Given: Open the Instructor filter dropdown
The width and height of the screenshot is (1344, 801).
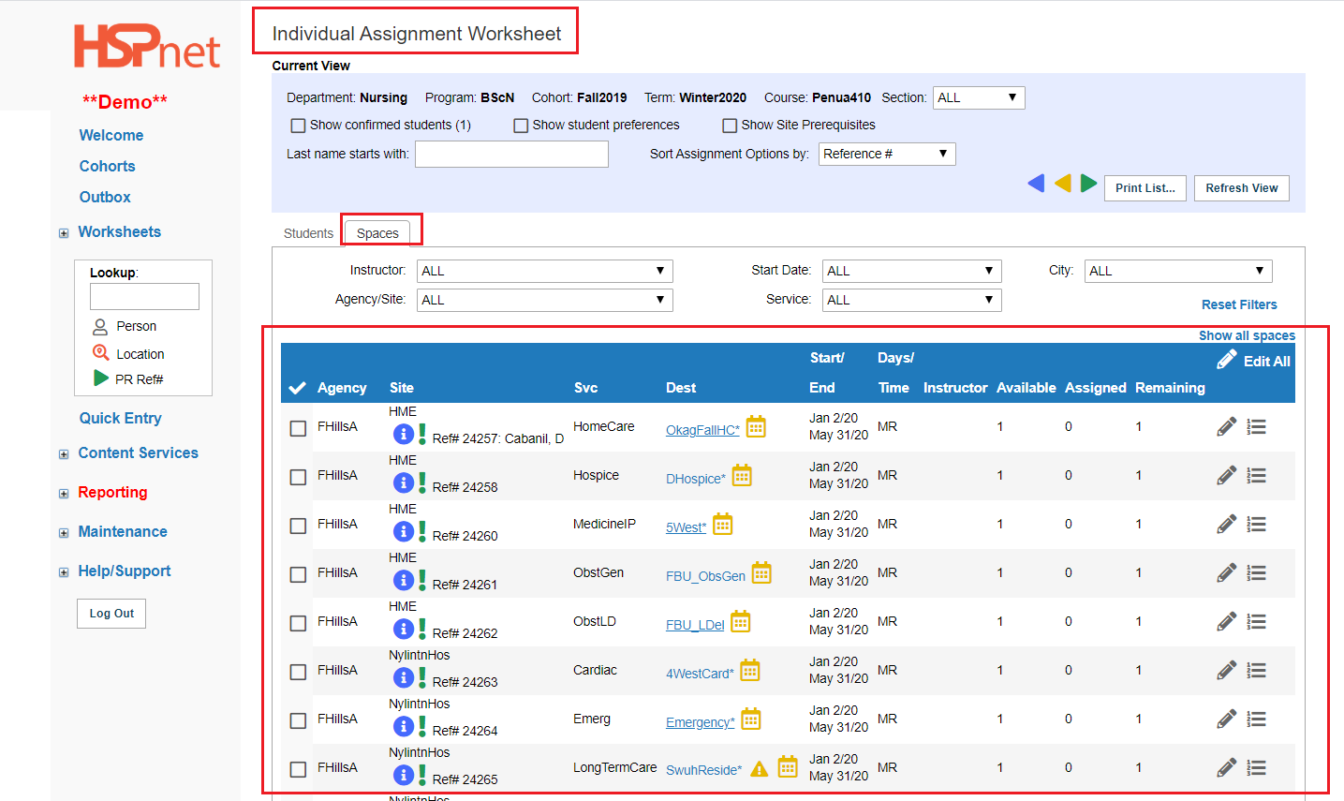Looking at the screenshot, I should pyautogui.click(x=545, y=271).
